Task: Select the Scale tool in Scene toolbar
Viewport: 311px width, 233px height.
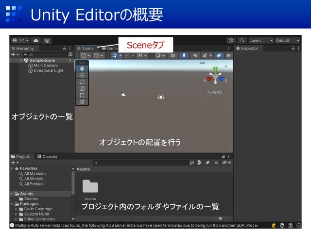Action: pos(82,88)
